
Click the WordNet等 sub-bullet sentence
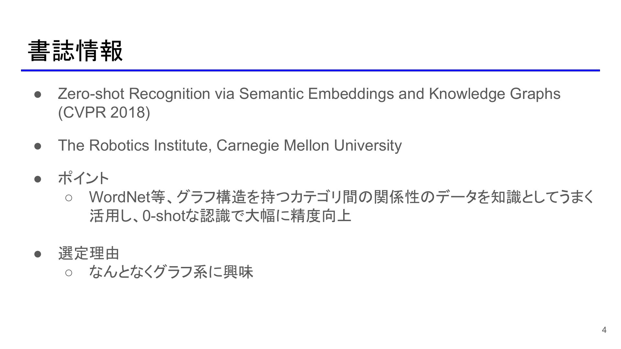coord(342,197)
